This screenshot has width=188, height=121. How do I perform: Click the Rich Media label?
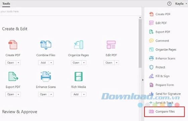pyautogui.click(x=79, y=87)
